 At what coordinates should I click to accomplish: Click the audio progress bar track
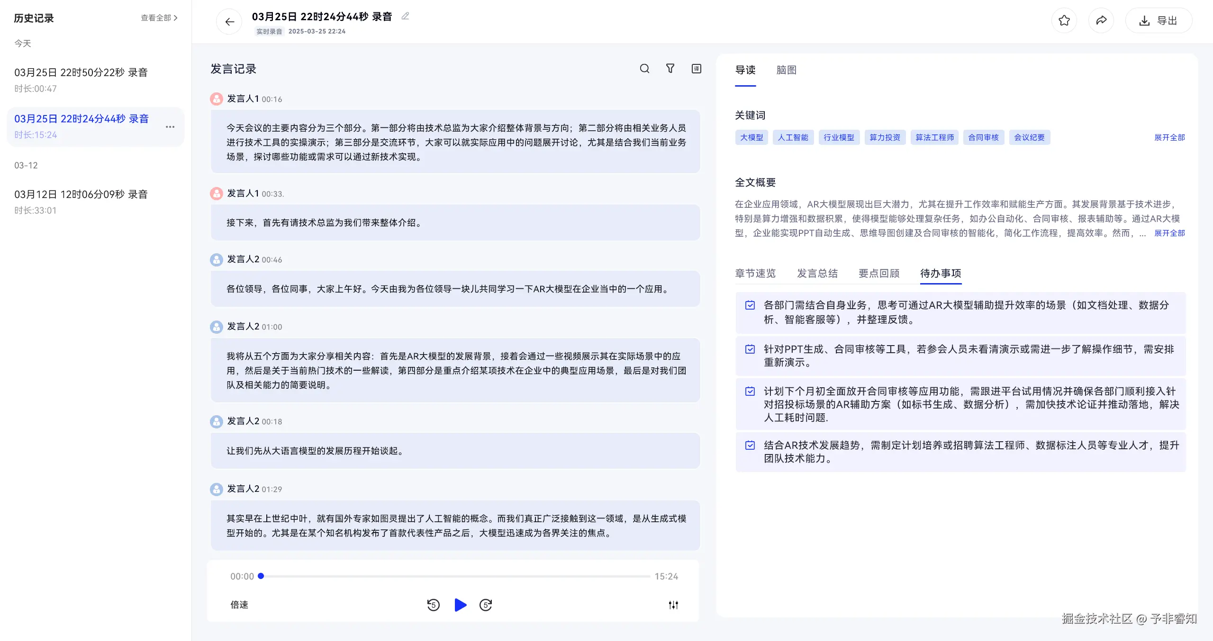(x=455, y=577)
